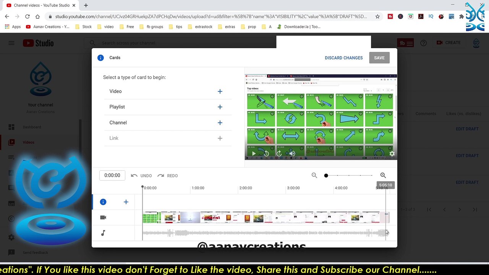The image size is (489, 275).
Task: Jump to last page of video list
Action: 475,209
